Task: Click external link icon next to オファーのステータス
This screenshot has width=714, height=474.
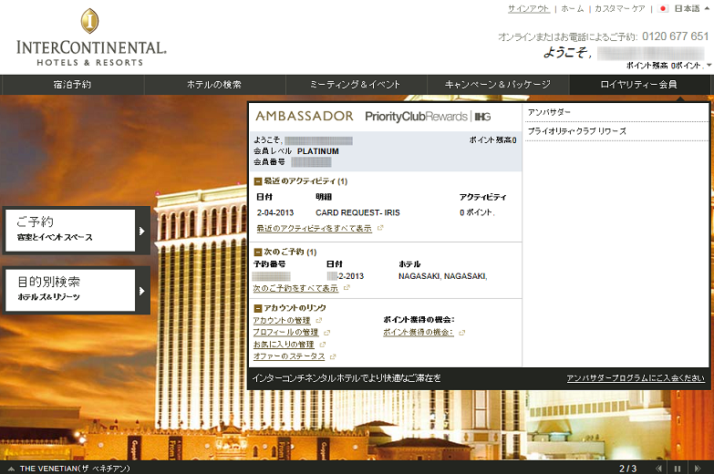Action: [x=333, y=356]
